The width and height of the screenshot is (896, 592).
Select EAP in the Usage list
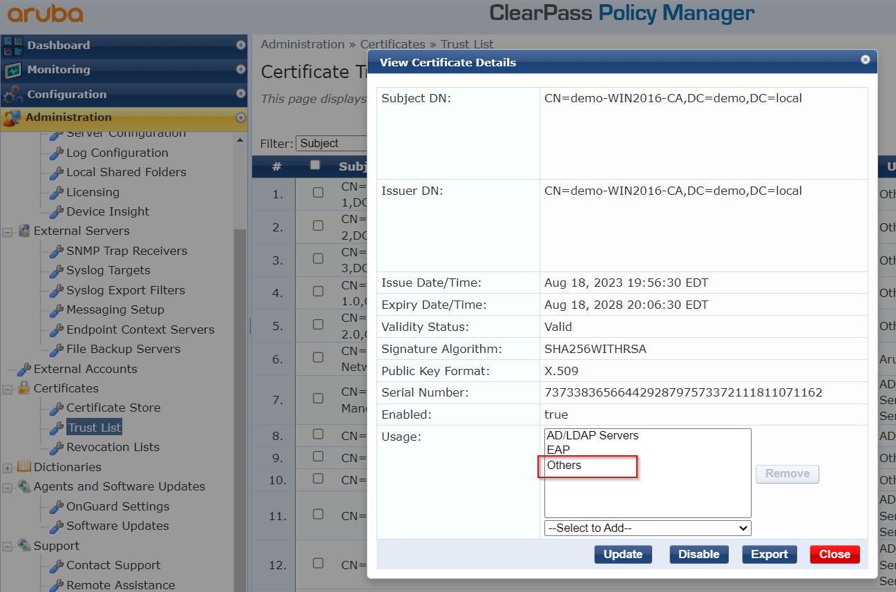click(558, 450)
